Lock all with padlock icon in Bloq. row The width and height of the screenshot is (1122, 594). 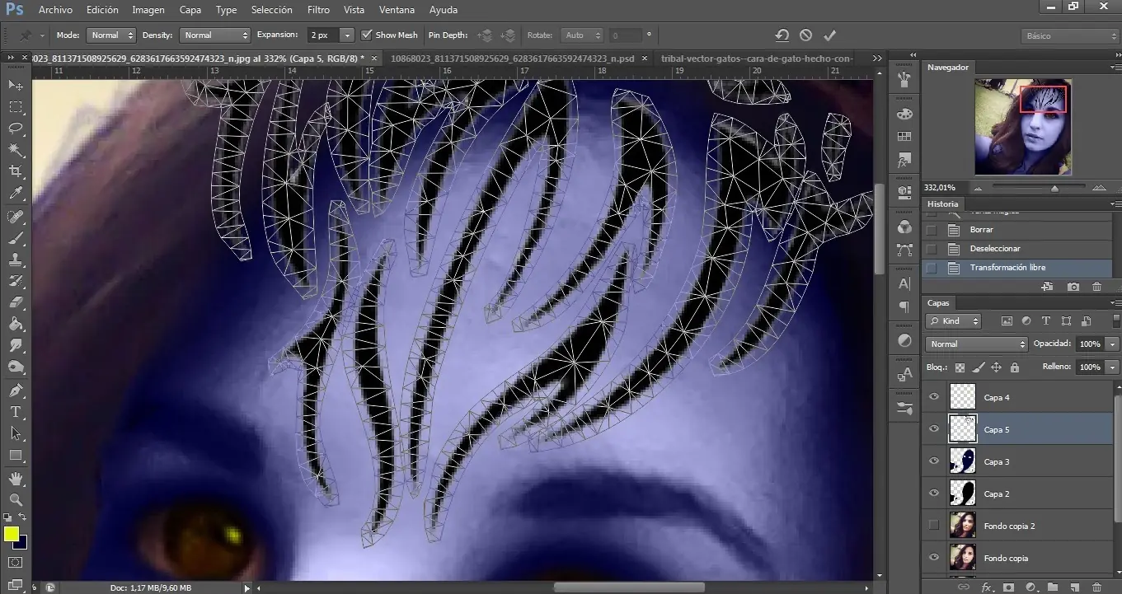pos(1014,367)
